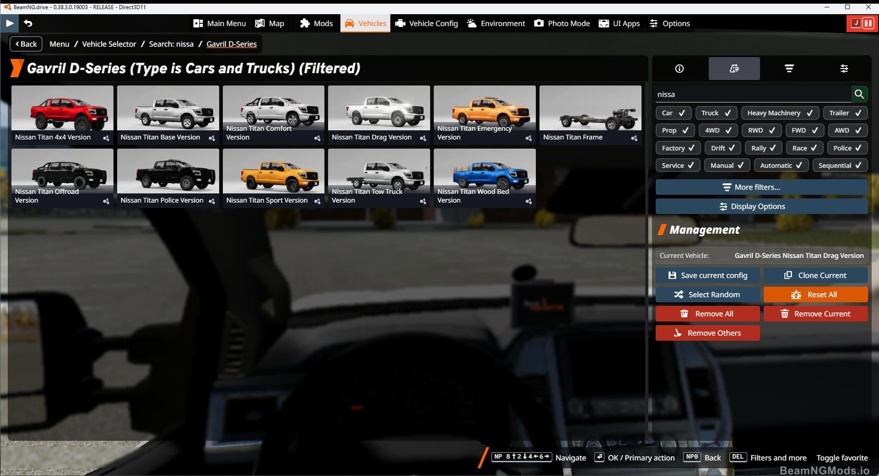Click the undo arrow icon
The height and width of the screenshot is (476, 879).
29,23
